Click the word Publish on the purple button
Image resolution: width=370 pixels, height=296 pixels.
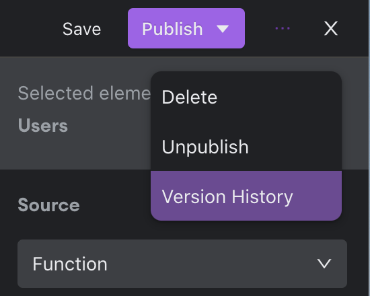coord(172,29)
